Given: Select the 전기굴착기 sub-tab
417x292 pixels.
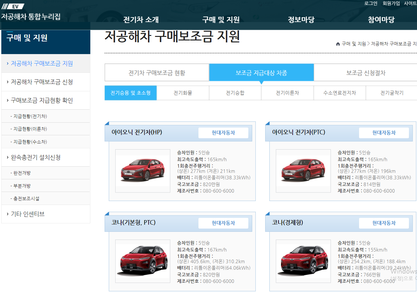Looking at the screenshot, I should coord(392,93).
